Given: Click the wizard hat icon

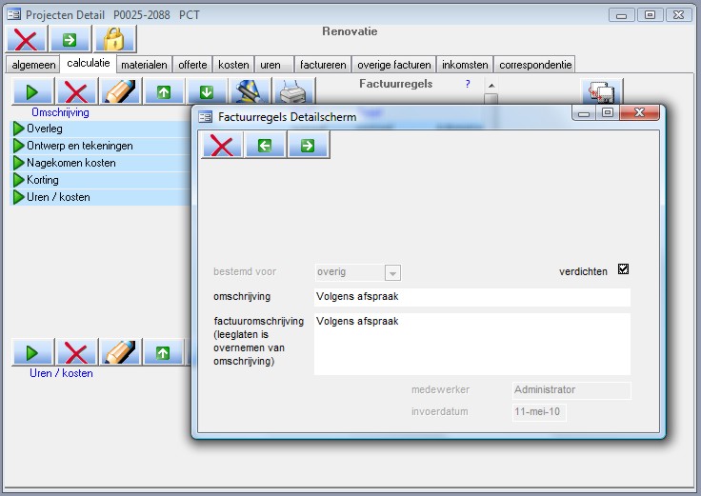Looking at the screenshot, I should click(x=250, y=91).
